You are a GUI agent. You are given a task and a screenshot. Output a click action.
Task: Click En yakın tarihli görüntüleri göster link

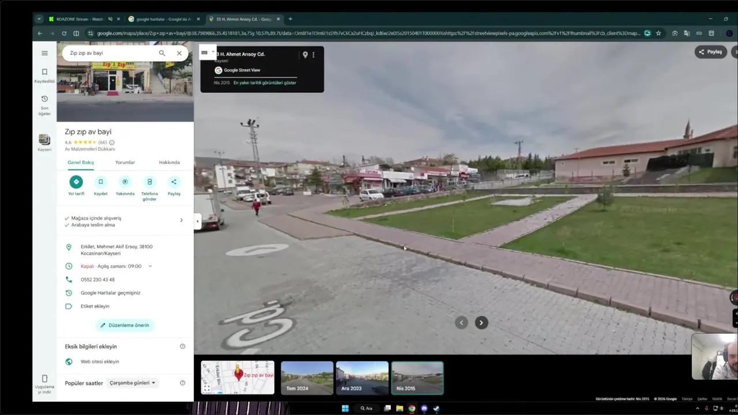(x=265, y=83)
